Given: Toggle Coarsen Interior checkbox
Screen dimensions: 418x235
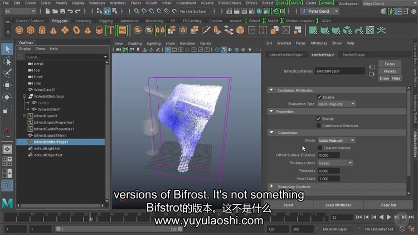Looking at the screenshot, I should [320, 148].
